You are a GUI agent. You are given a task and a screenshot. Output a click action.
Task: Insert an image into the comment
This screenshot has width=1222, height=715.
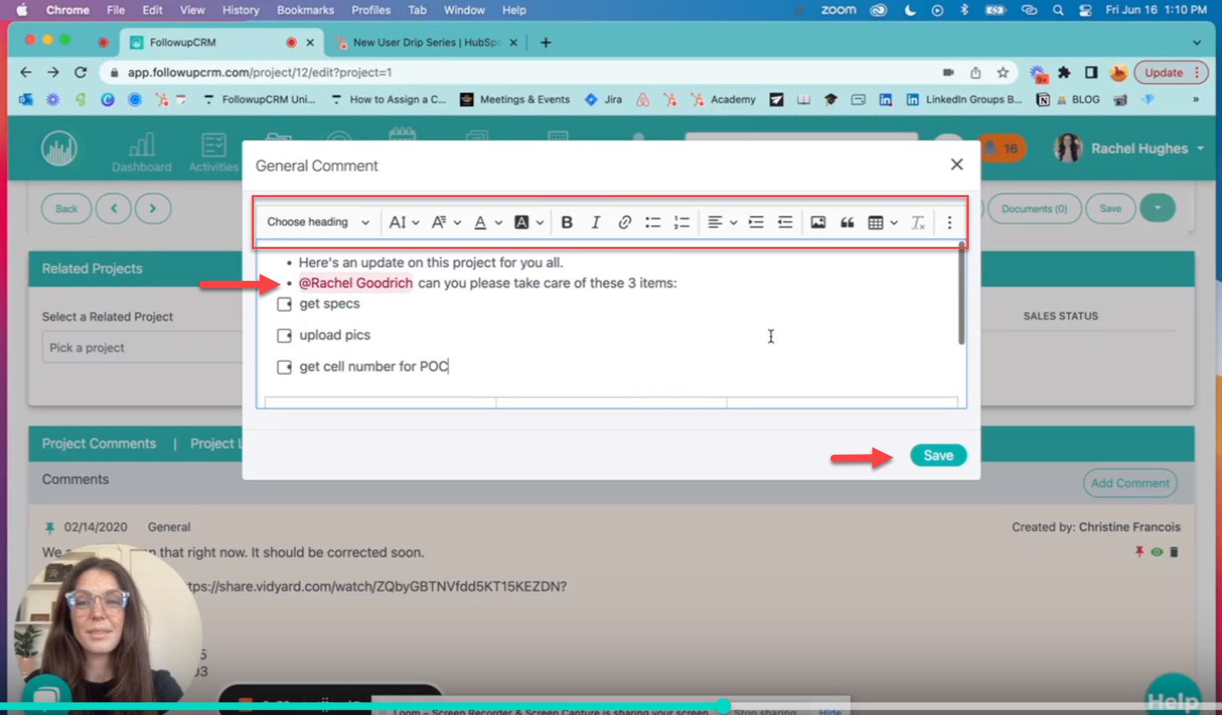coord(818,222)
